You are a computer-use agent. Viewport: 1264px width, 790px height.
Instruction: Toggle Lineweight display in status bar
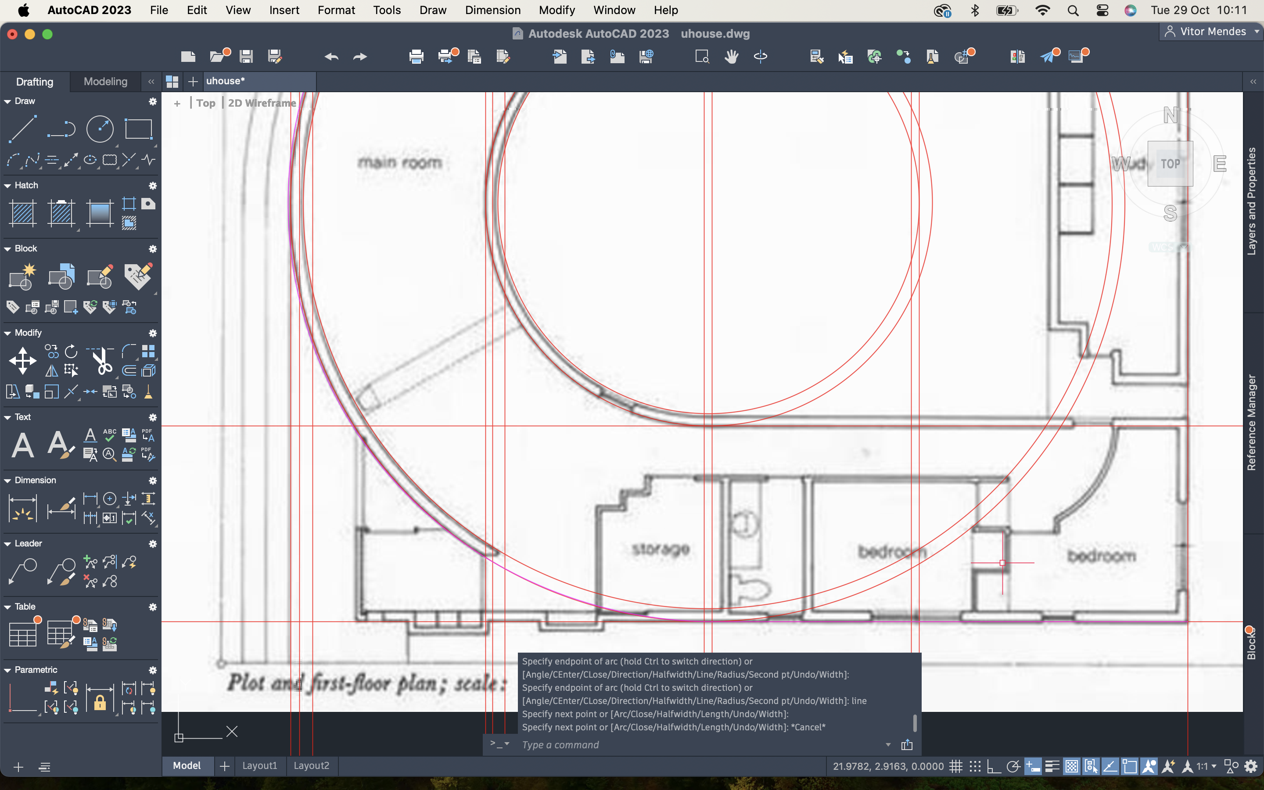pos(1052,766)
